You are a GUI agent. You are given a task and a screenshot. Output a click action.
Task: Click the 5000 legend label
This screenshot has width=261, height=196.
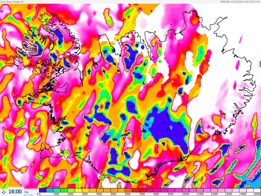(114, 194)
